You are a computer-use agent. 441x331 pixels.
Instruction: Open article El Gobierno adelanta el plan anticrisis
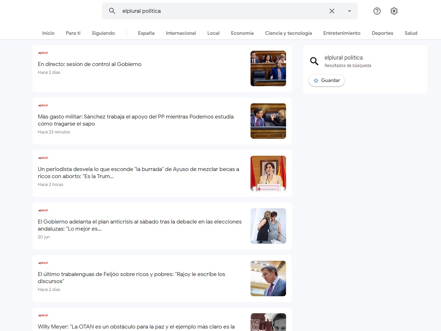140,225
